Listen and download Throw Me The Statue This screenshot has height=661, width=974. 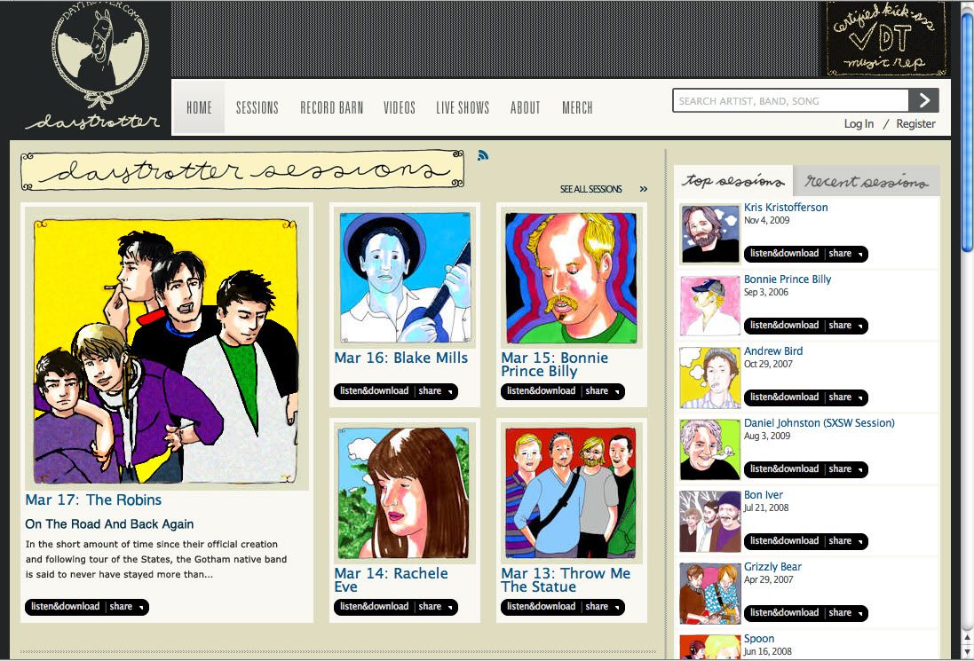click(541, 606)
